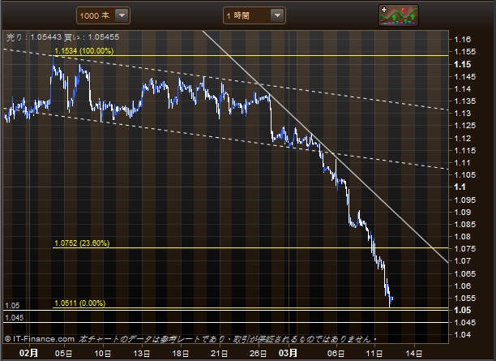This screenshot has width=496, height=361.
Task: Click the sell/buy rate text 売り 1.05443
Action: 34,37
